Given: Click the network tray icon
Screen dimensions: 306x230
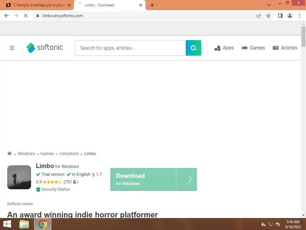Looking at the screenshot, I should [x=271, y=224].
